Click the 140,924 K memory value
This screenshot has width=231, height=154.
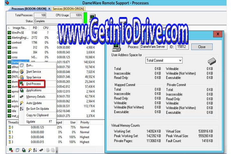[x=90, y=62]
